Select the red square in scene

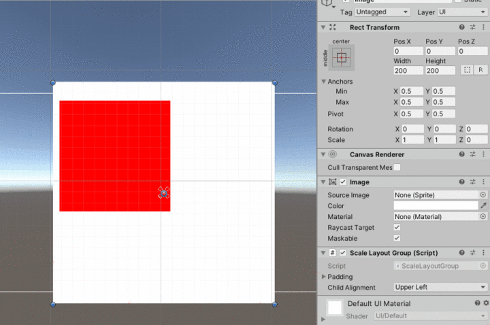[115, 156]
